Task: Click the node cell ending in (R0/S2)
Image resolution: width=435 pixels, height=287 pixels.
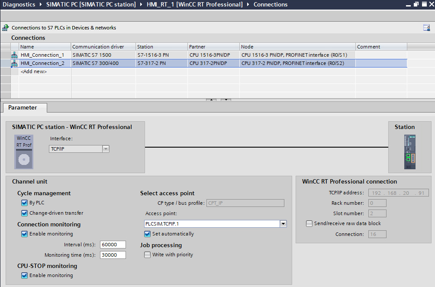Action: pyautogui.click(x=297, y=63)
